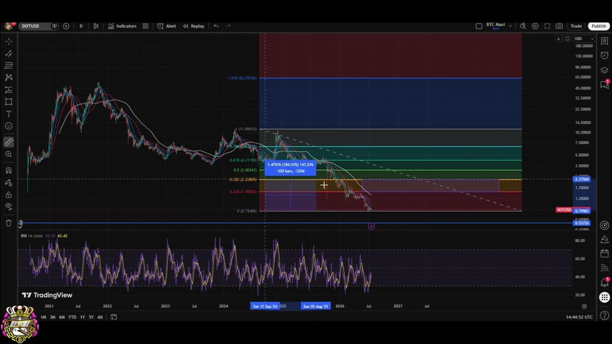Select the active measure ruler tool
This screenshot has height=344, width=612.
pos(9,142)
